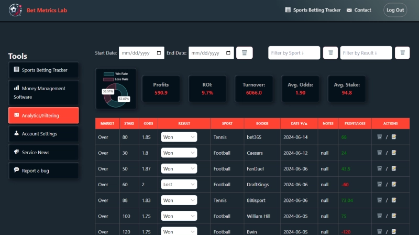Open the Filter by Sport dropdown
This screenshot has height=235, width=419.
[x=294, y=53]
